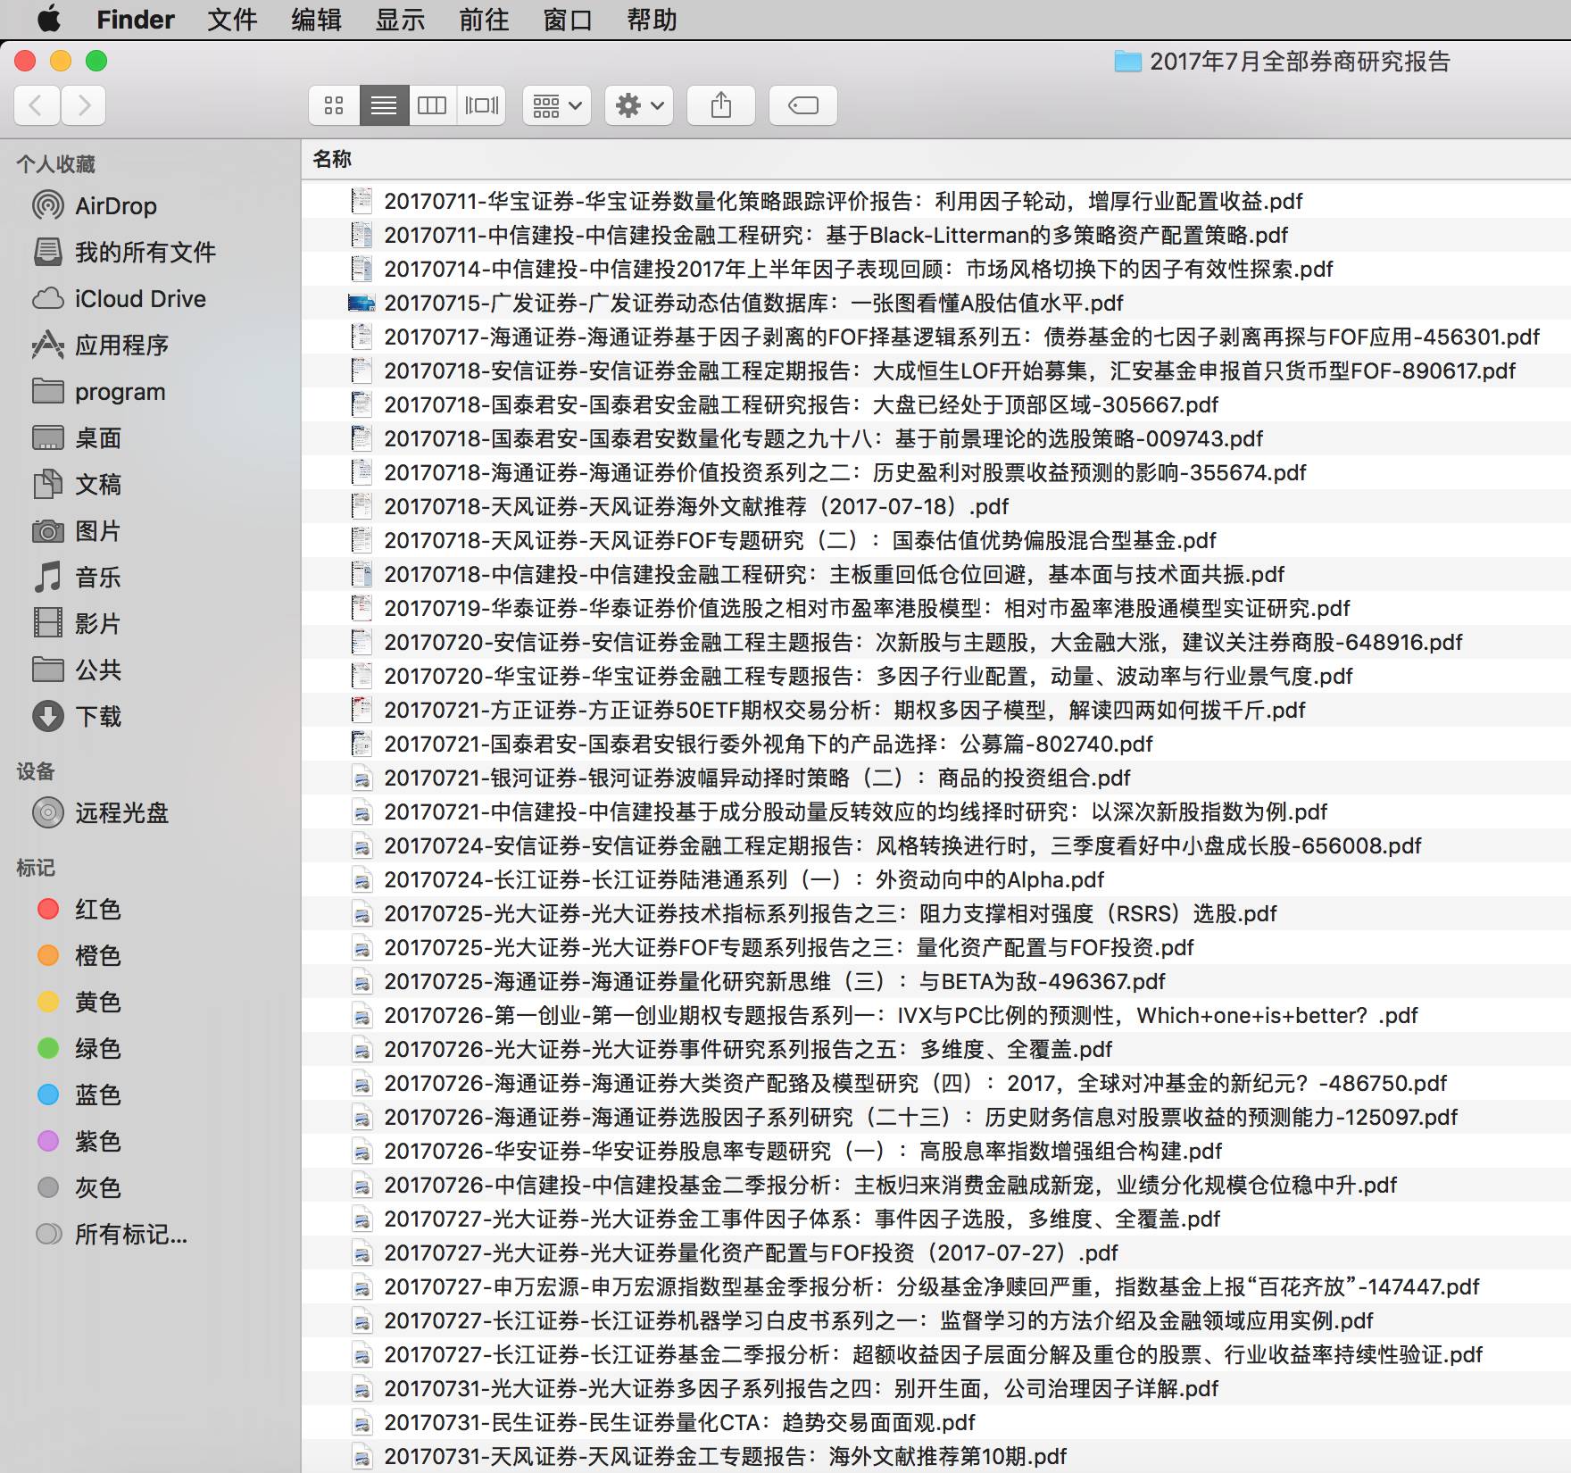Click the 2017年7月全部券商研究报告 title folder icon

1127,62
